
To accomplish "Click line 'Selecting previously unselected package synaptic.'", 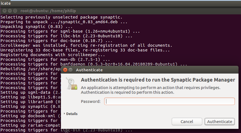I will click(61, 17).
